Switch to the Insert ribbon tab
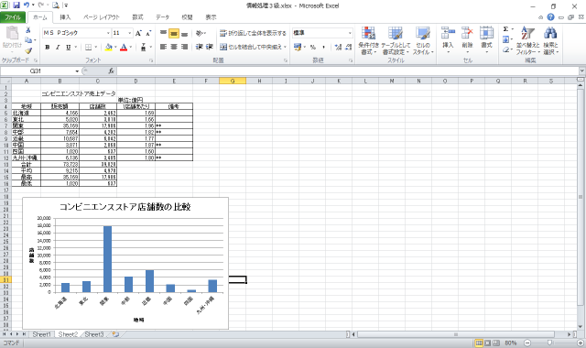Viewport: 586px width, 348px height. (65, 17)
